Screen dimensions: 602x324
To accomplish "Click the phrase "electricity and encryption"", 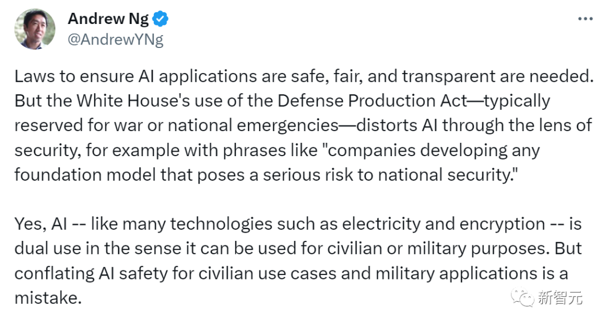I will tap(444, 224).
